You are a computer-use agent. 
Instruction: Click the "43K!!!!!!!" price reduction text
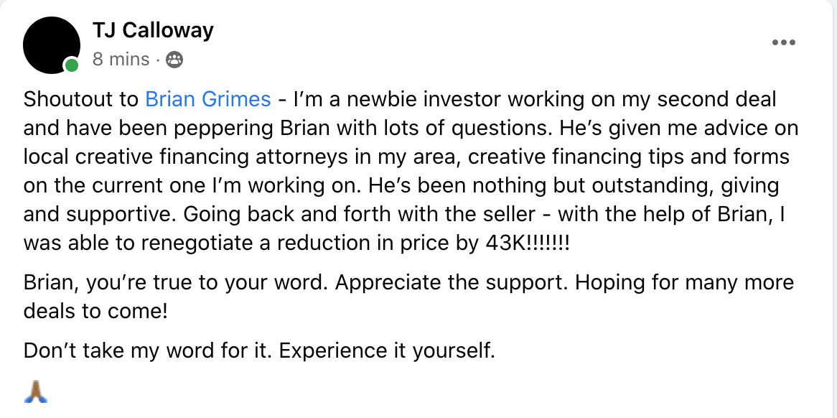pos(523,243)
